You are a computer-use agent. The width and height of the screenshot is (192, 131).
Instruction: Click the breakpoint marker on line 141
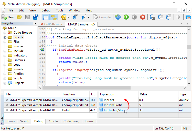(x=42, y=50)
